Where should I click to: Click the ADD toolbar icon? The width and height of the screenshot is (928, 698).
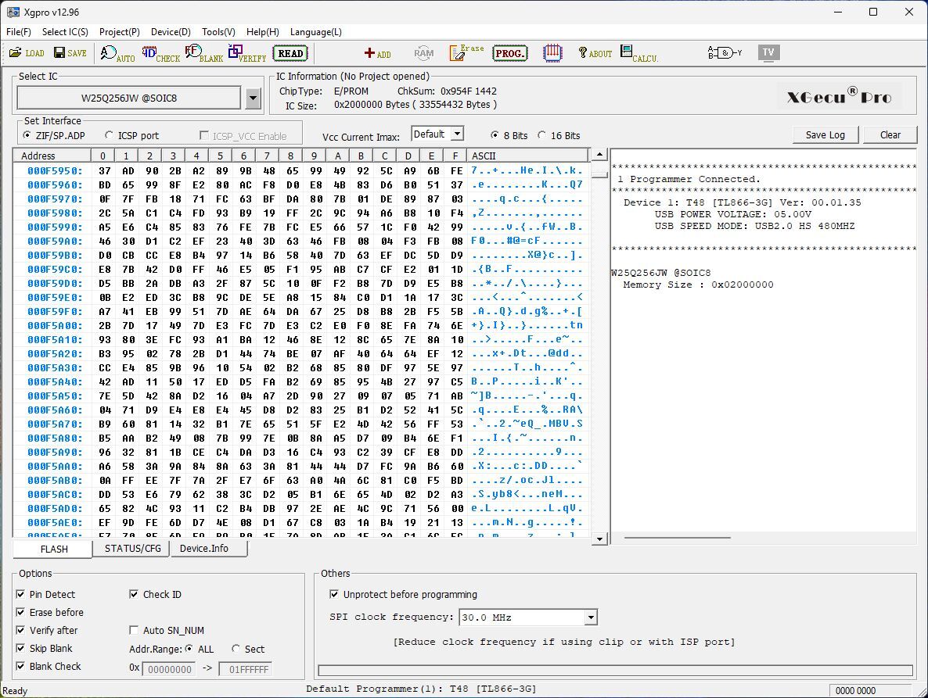(x=378, y=54)
